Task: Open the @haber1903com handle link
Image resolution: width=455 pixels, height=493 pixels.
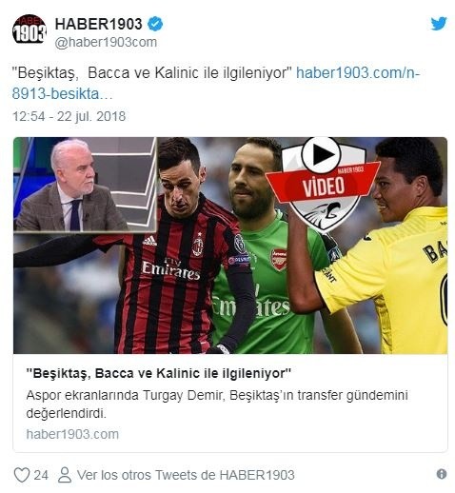Action: point(106,43)
